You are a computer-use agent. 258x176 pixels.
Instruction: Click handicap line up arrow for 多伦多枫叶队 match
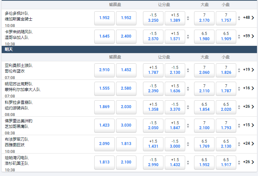pos(188,17)
